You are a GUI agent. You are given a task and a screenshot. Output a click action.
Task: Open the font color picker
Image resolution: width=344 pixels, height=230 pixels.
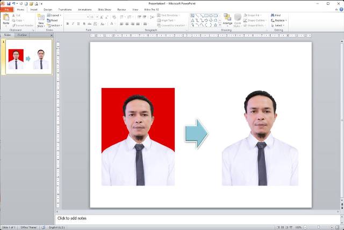112,24
